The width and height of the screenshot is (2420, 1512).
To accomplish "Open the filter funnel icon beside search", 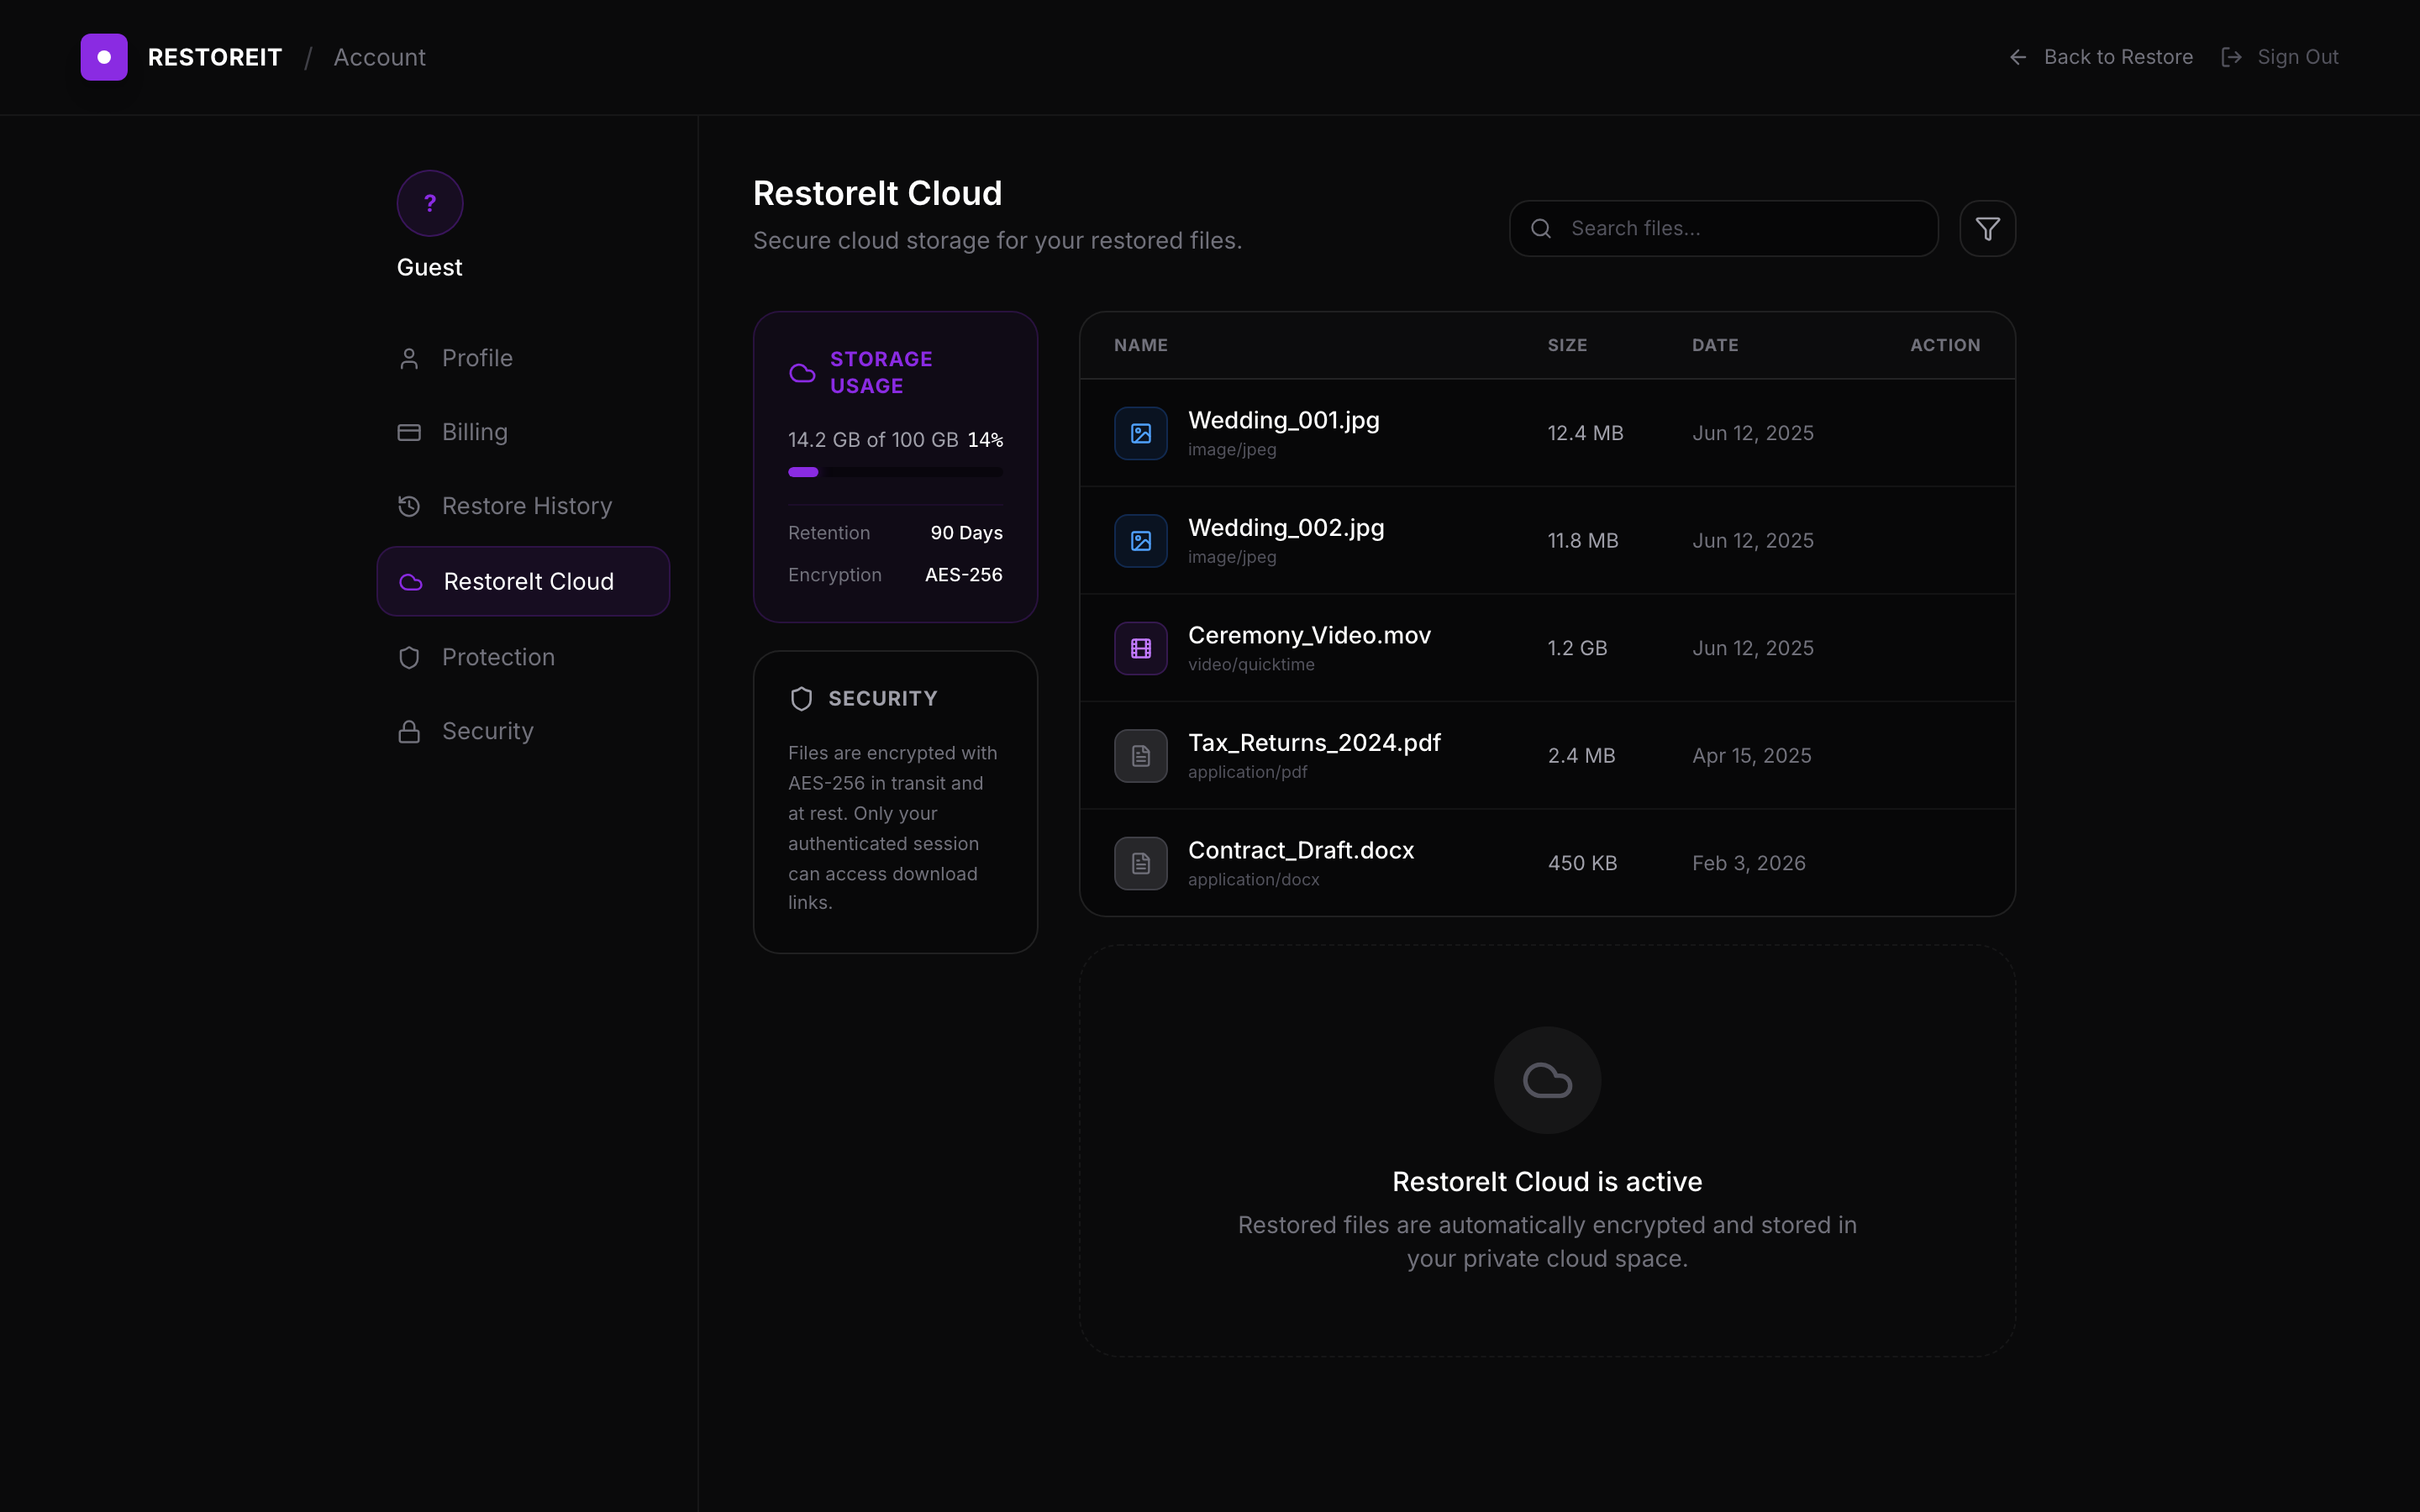I will point(1987,228).
